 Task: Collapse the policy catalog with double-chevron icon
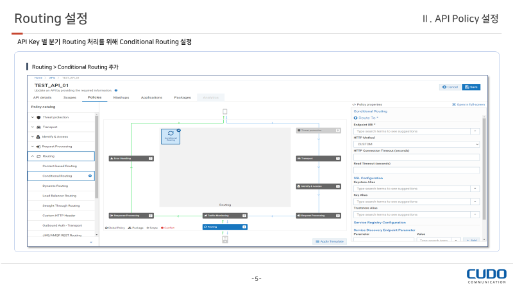pos(90,243)
